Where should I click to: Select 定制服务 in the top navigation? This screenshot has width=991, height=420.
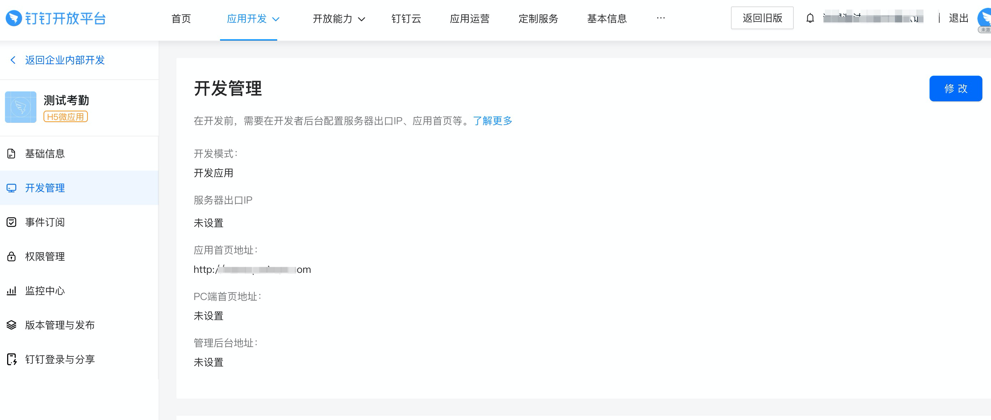click(539, 19)
